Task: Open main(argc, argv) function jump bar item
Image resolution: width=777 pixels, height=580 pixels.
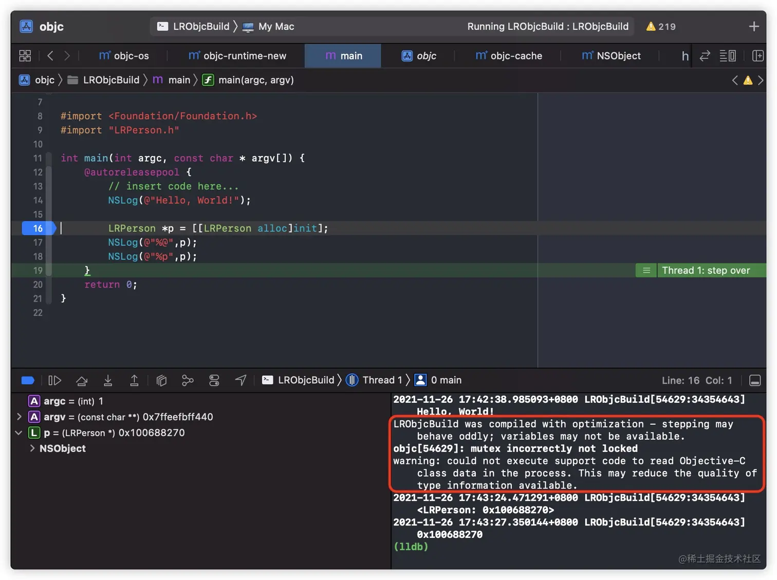Action: click(248, 80)
